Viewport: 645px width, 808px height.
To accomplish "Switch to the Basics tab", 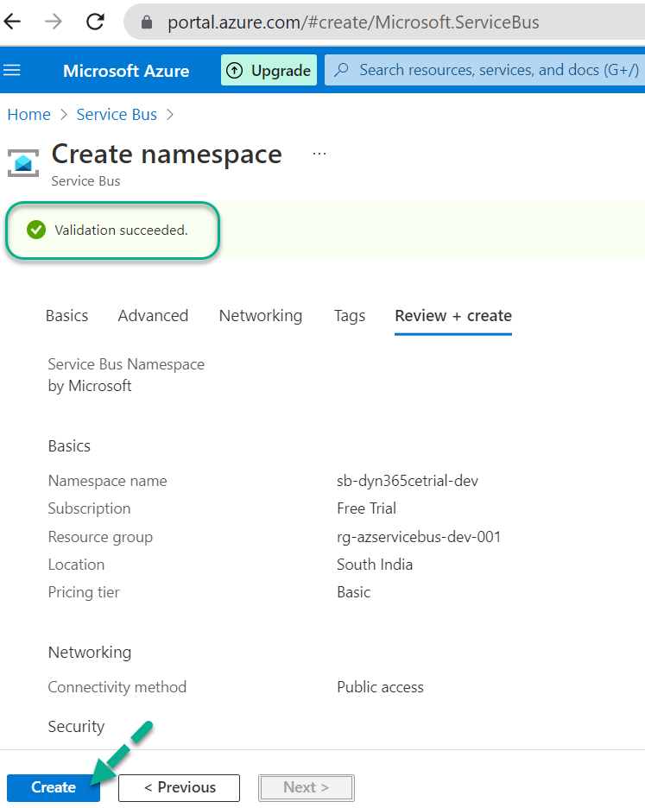I will 66,316.
